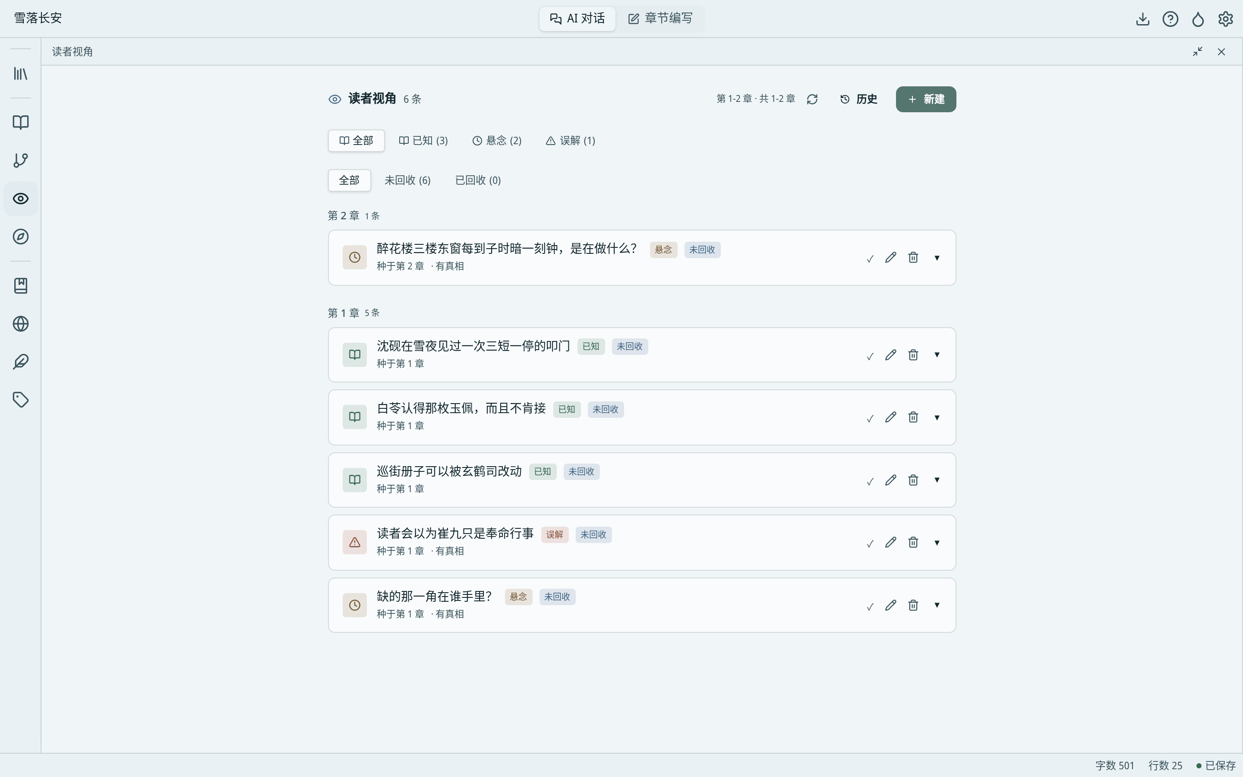The image size is (1243, 777).
Task: Edit the 醉花楼三楼东窗 entry with pencil icon
Action: coord(891,257)
